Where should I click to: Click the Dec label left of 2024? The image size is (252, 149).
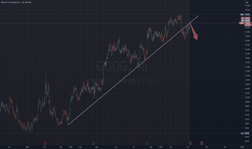pos(225,147)
